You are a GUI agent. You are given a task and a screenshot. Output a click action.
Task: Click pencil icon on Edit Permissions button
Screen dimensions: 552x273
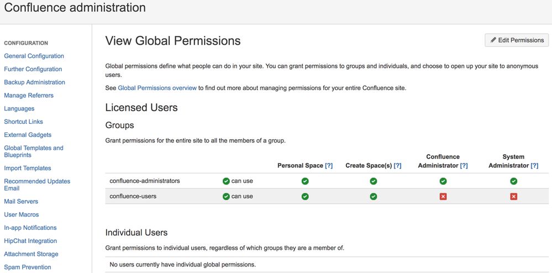click(493, 40)
